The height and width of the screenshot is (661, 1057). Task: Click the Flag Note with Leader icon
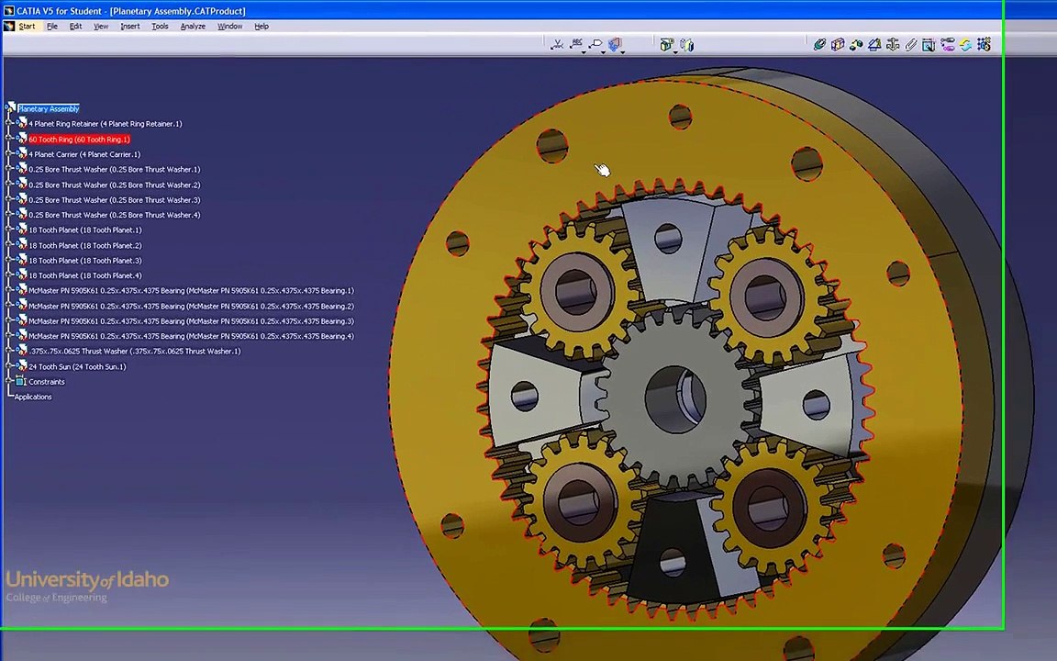(x=595, y=44)
